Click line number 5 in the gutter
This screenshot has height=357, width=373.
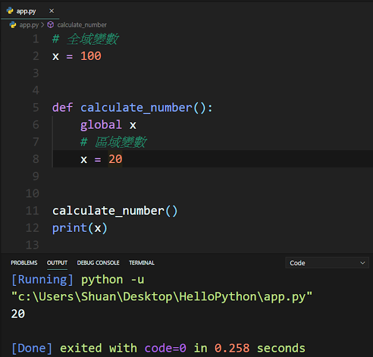36,107
